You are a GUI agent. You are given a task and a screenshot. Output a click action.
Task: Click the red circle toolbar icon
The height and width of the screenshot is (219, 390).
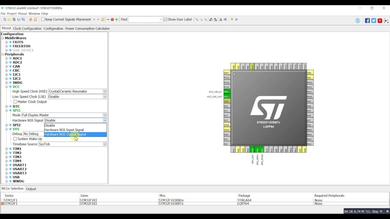tap(112, 19)
